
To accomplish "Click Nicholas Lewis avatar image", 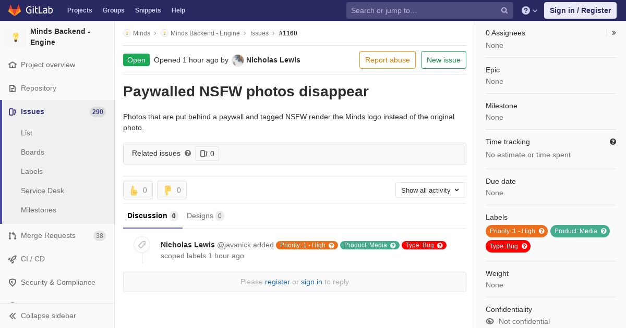I will tap(238, 60).
